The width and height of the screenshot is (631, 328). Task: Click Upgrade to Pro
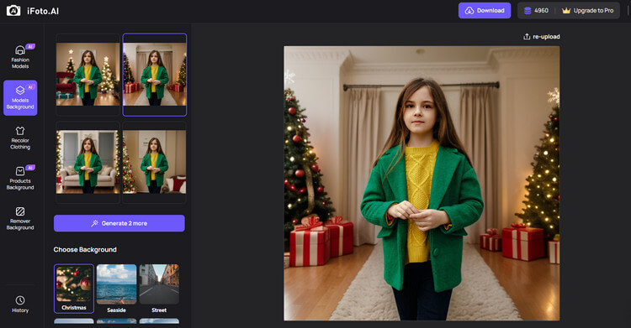[588, 11]
